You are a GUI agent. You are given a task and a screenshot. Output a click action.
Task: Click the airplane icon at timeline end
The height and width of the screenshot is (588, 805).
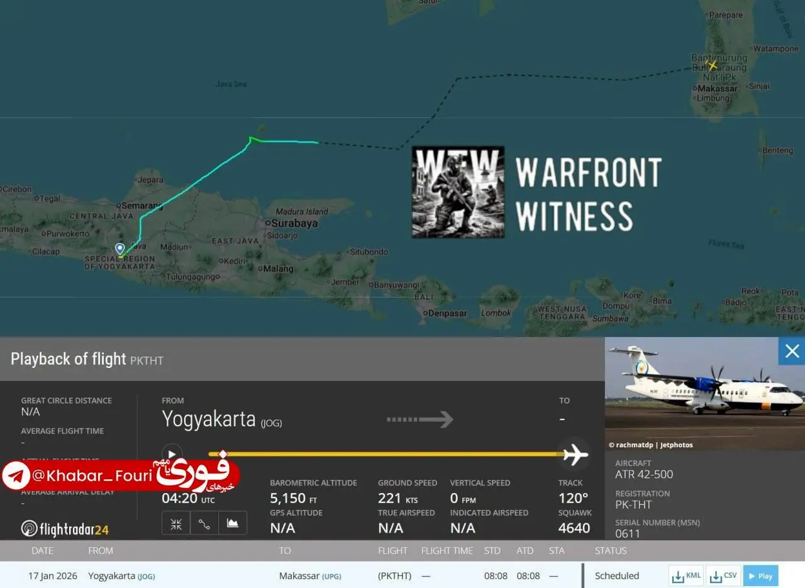575,454
